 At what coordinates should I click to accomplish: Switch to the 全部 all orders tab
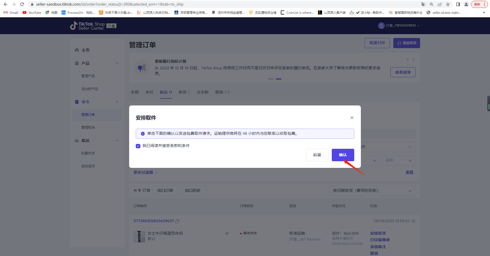pos(134,92)
